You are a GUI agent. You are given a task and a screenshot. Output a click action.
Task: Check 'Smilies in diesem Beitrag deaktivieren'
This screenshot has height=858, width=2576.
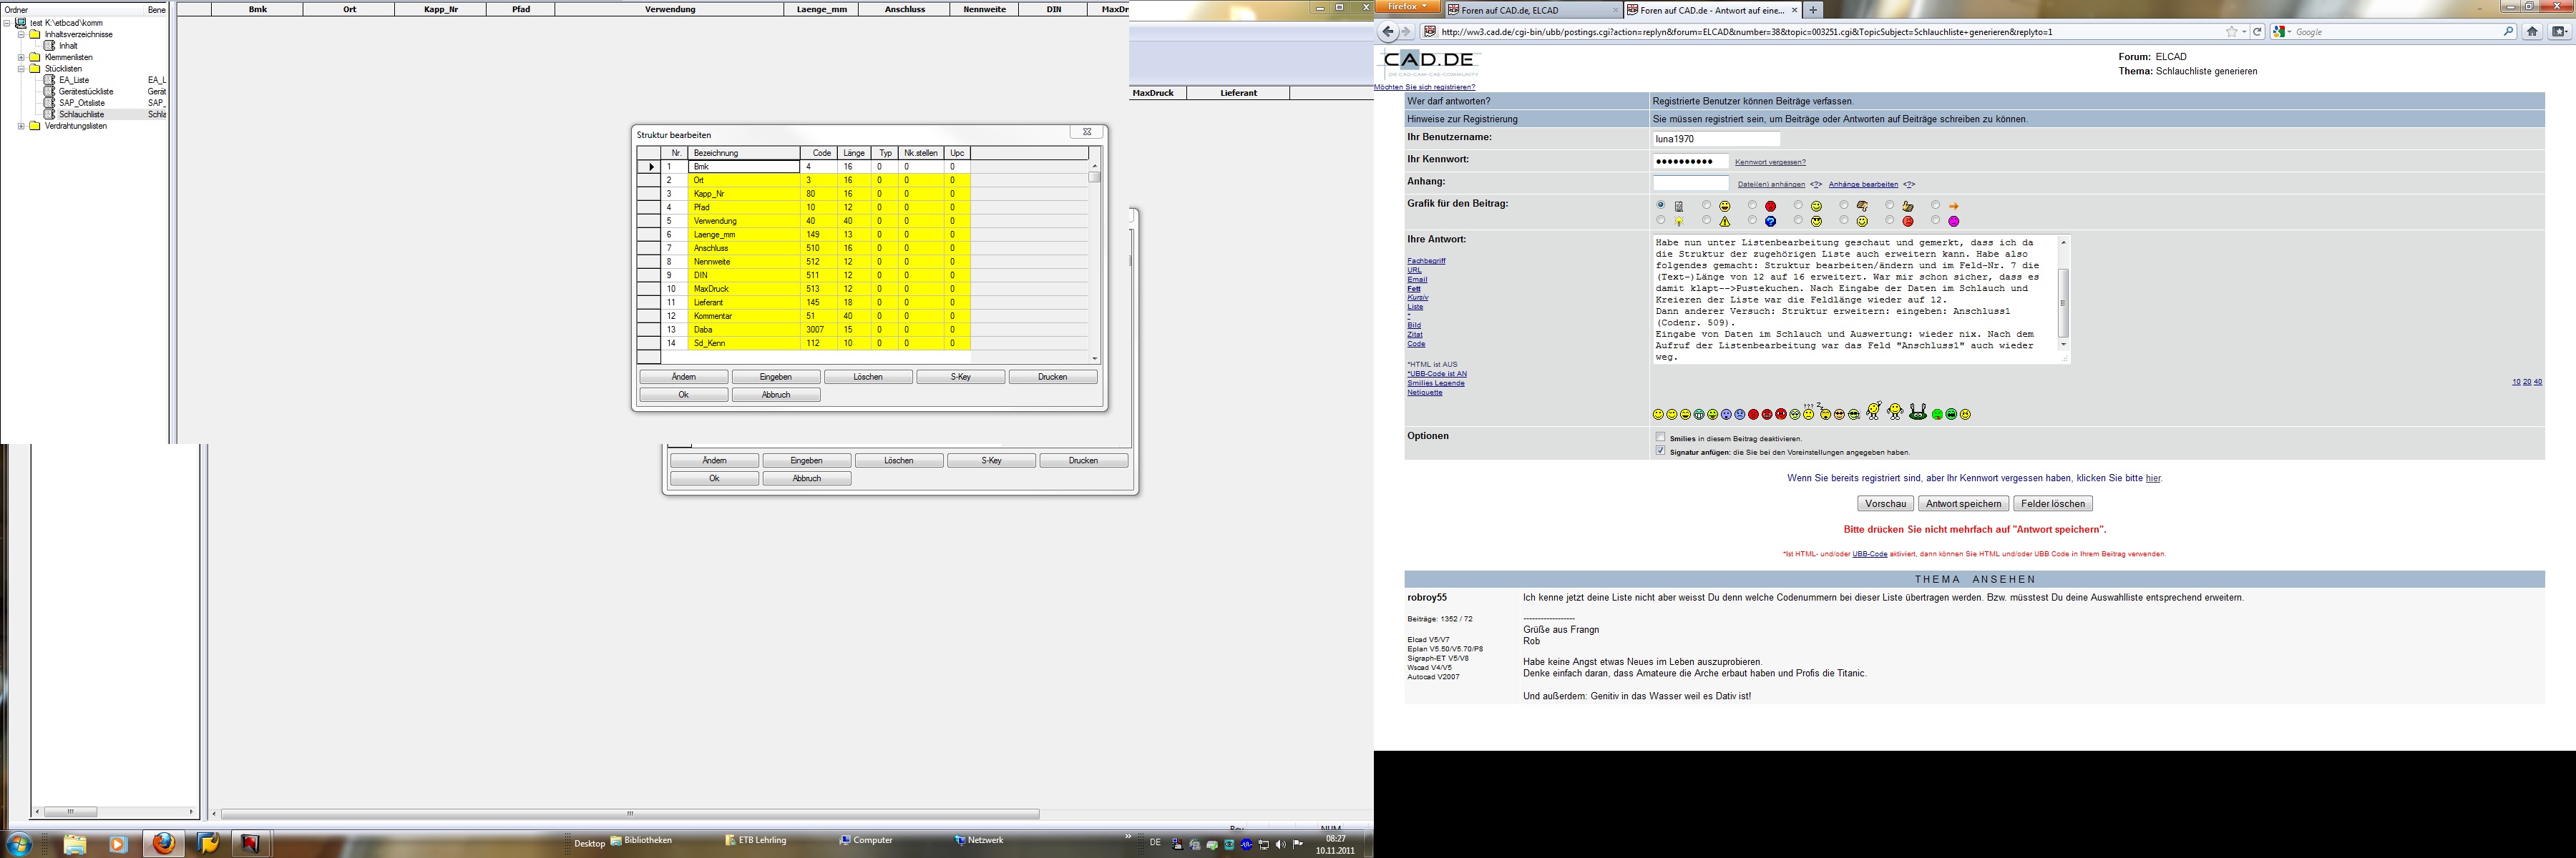click(x=1661, y=438)
